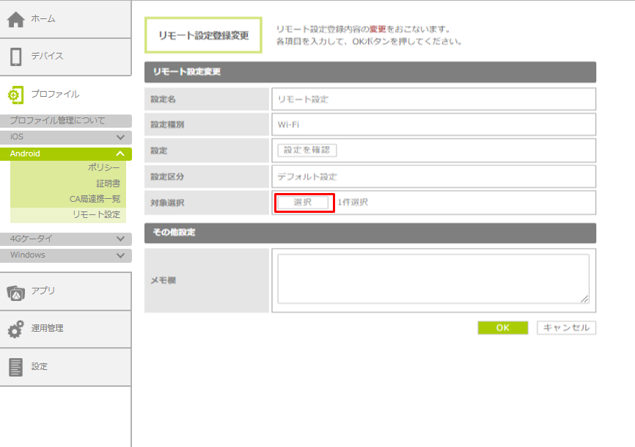Image resolution: width=635 pixels, height=447 pixels.
Task: Click the Home house icon
Action: (x=16, y=19)
